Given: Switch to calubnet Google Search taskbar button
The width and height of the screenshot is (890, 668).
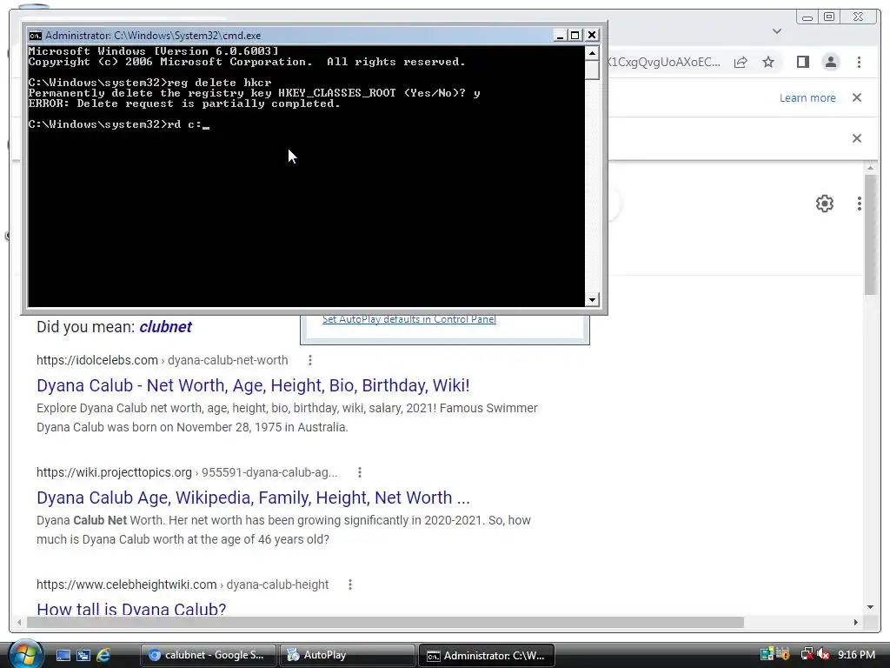Looking at the screenshot, I should click(208, 655).
